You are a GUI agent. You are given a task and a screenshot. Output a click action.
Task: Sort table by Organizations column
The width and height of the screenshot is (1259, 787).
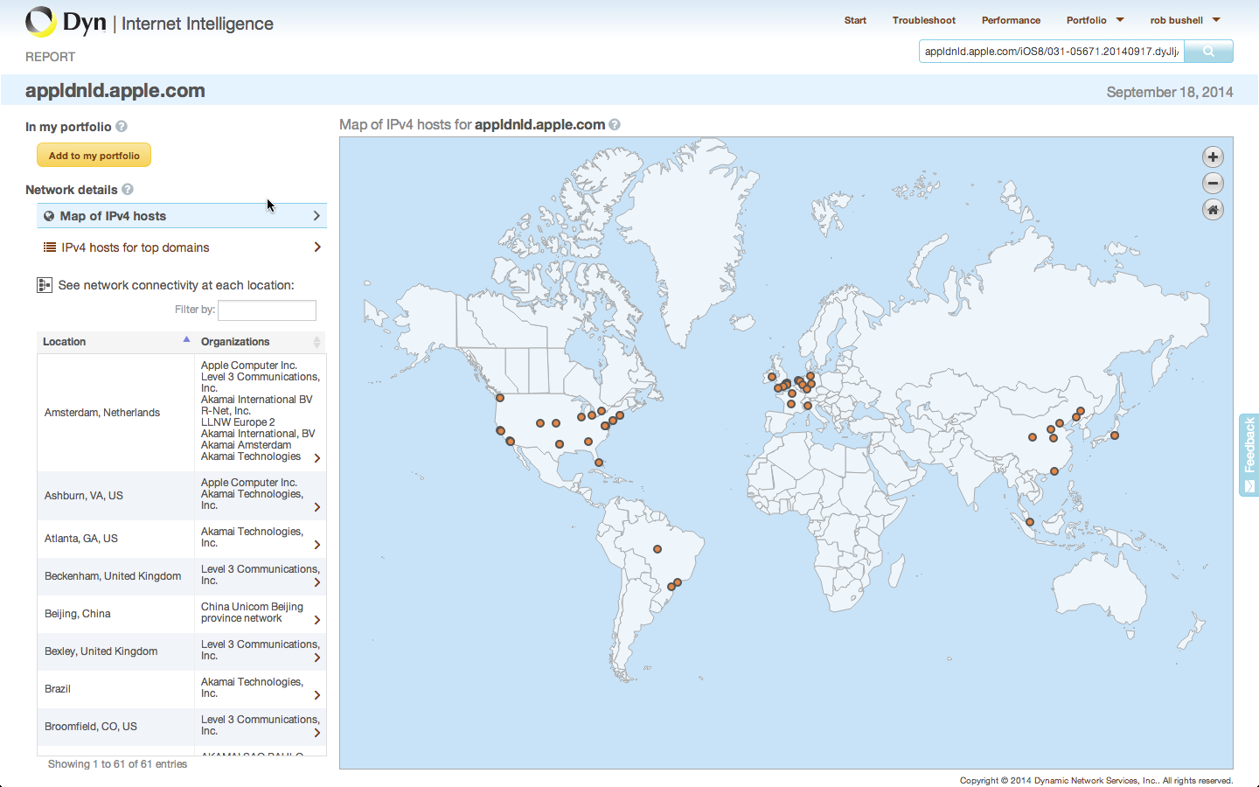pos(260,342)
